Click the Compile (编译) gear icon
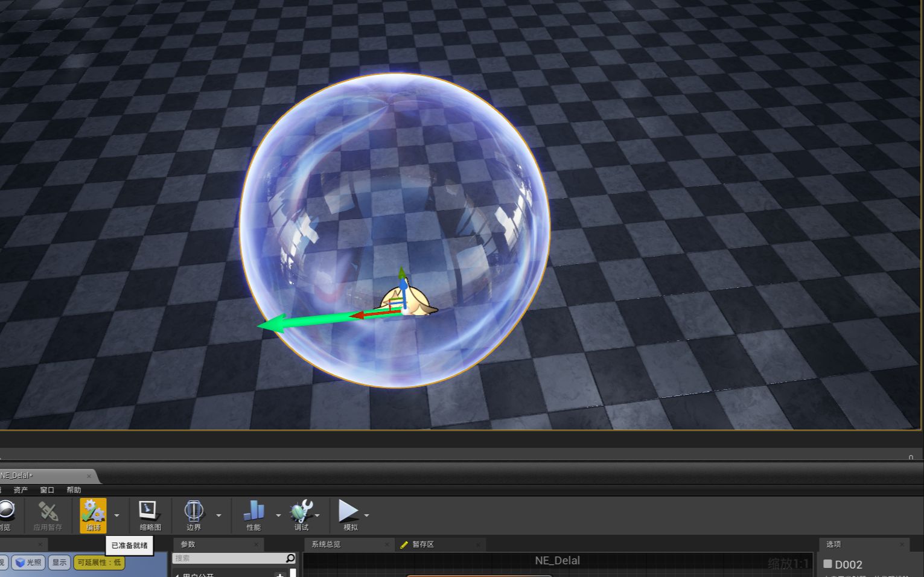Screen dimensions: 924x577 [x=93, y=511]
